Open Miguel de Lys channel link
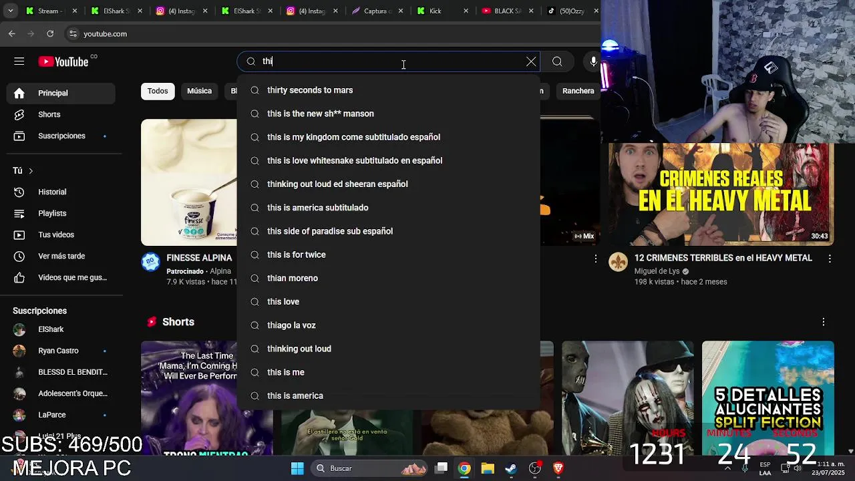 point(657,271)
